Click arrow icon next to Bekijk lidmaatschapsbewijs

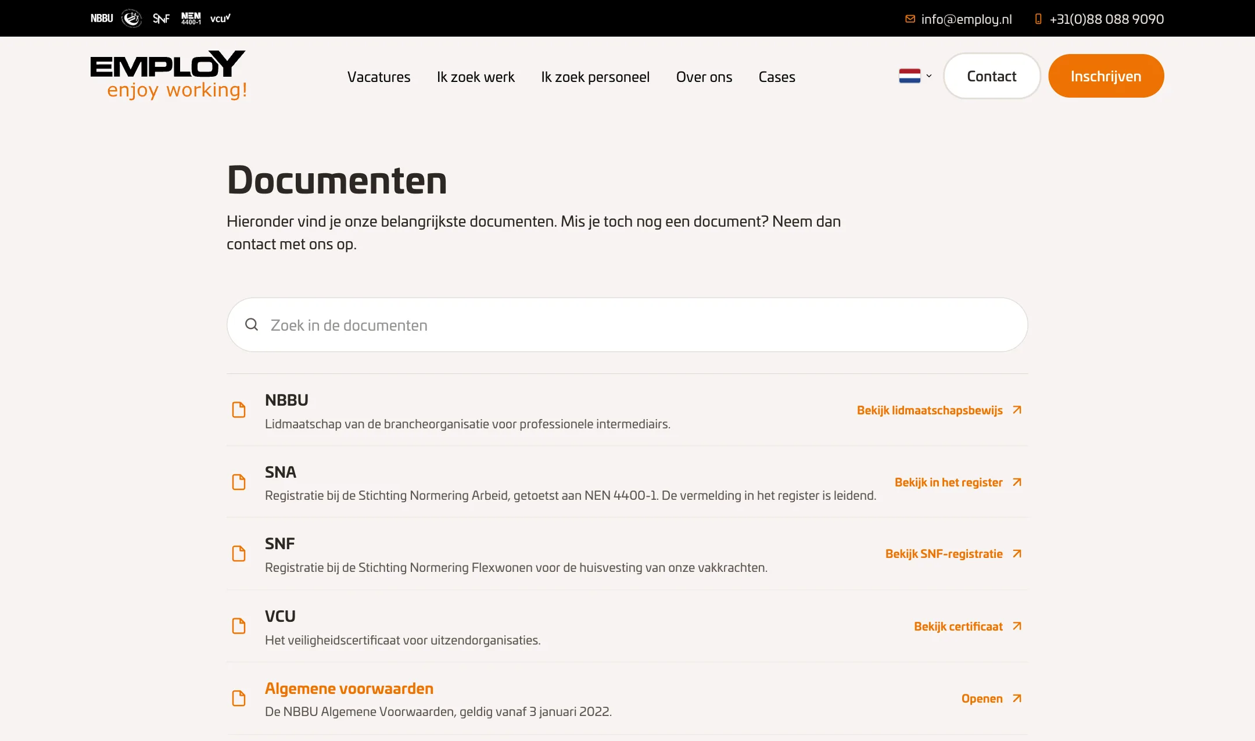point(1017,410)
